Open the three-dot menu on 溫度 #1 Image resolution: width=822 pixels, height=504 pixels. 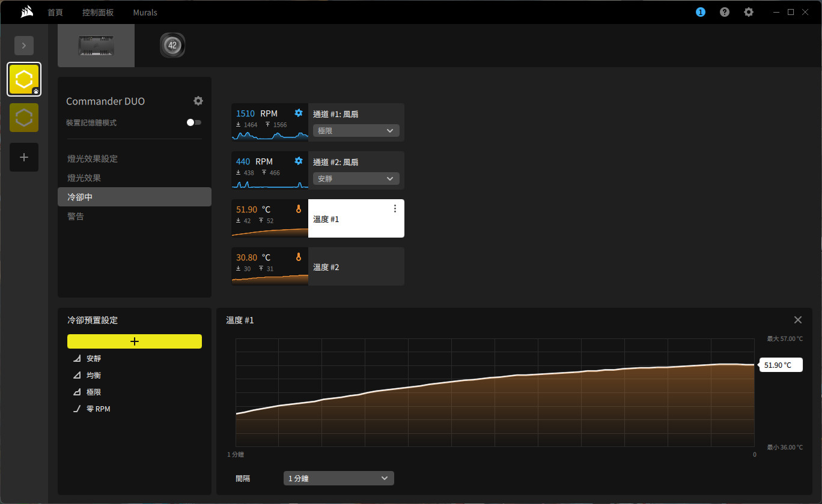pos(395,209)
